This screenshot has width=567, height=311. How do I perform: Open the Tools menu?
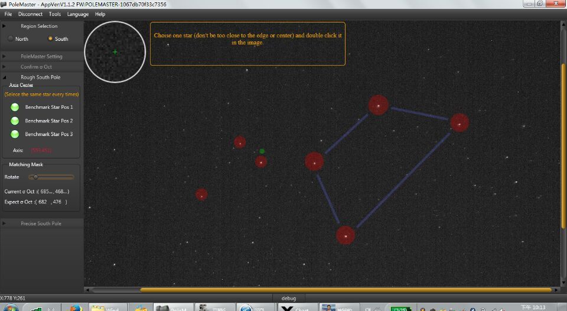(54, 14)
